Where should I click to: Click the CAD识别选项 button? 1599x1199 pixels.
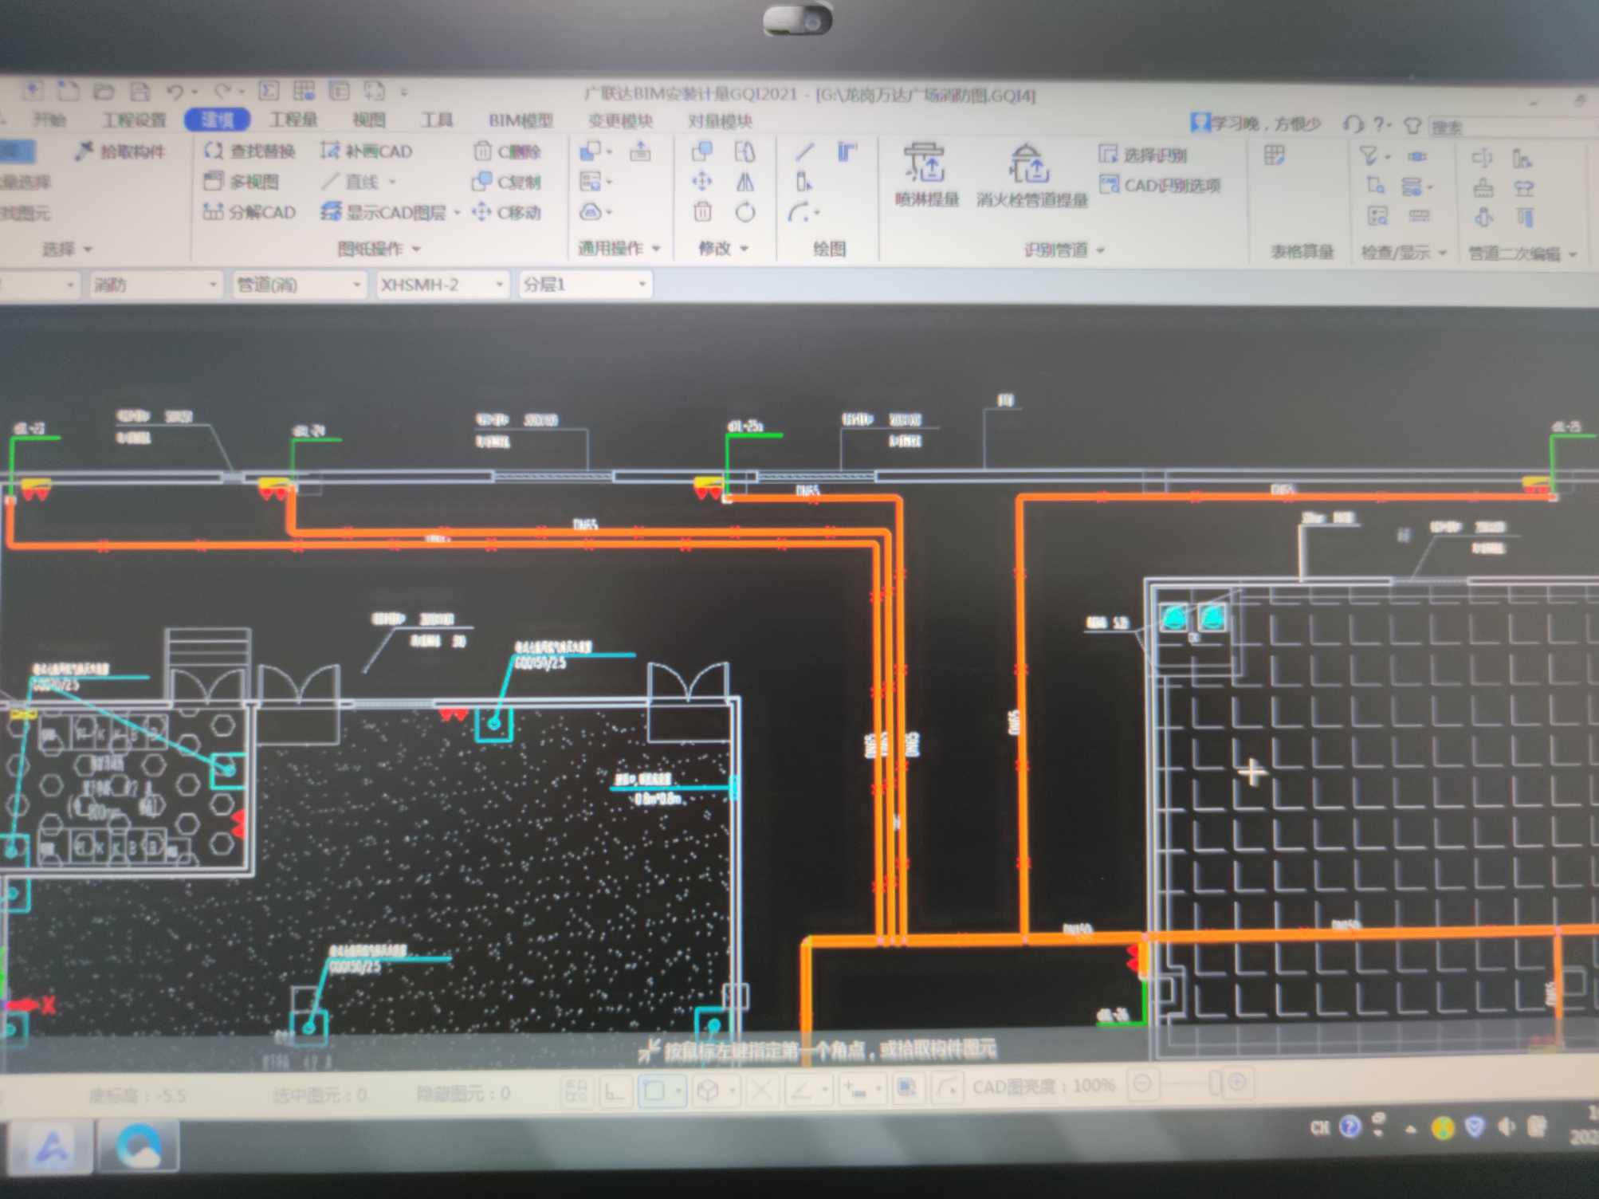[x=1160, y=186]
